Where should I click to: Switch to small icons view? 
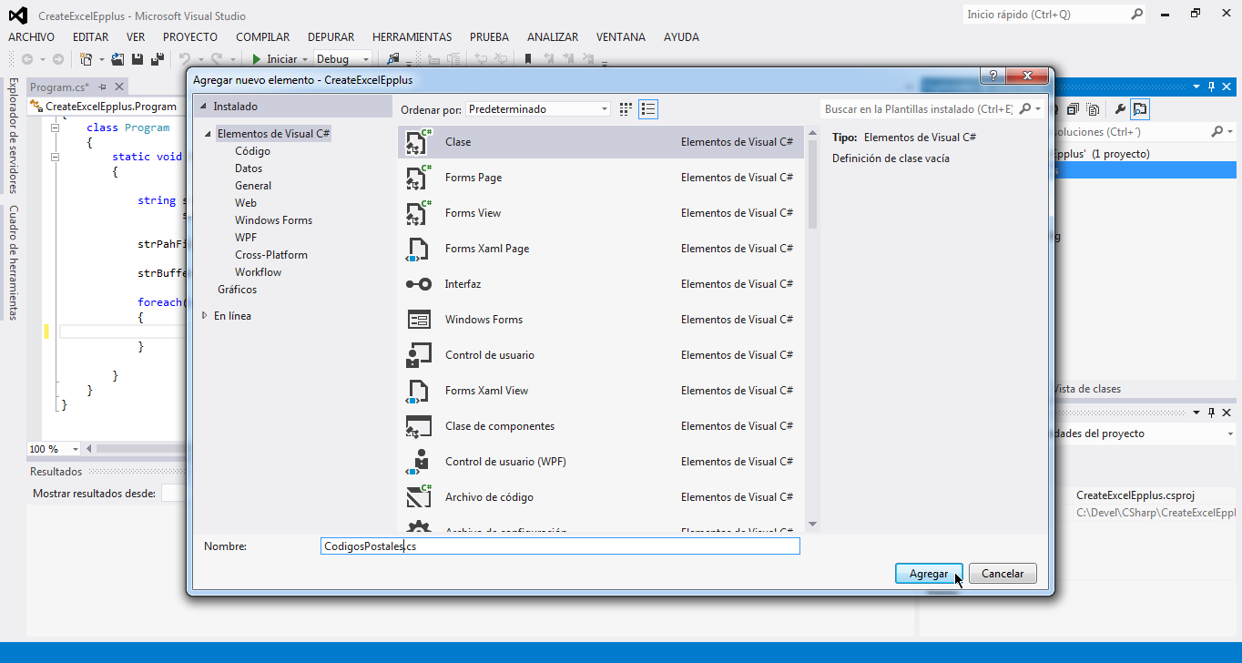tap(626, 109)
